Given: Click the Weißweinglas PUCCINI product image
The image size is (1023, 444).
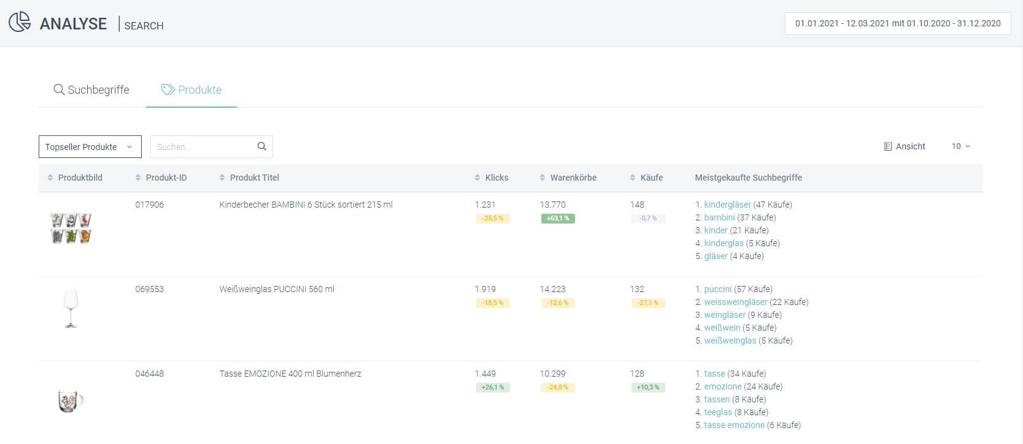Looking at the screenshot, I should coord(71,308).
